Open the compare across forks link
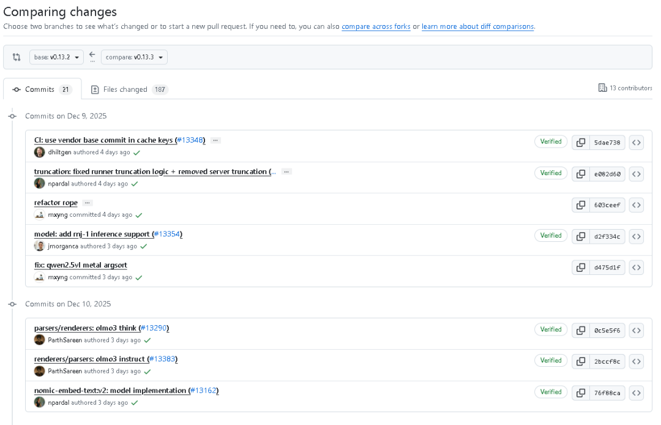The height and width of the screenshot is (425, 661). pos(376,26)
